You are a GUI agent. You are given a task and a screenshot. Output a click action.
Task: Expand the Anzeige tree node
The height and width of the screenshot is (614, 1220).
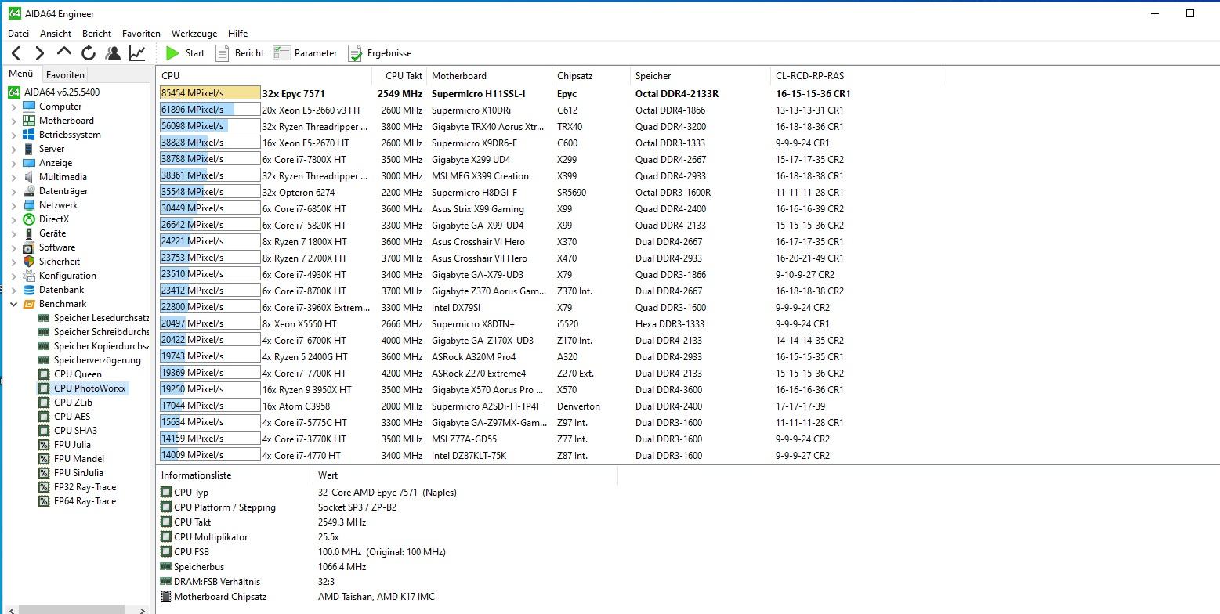pos(14,163)
